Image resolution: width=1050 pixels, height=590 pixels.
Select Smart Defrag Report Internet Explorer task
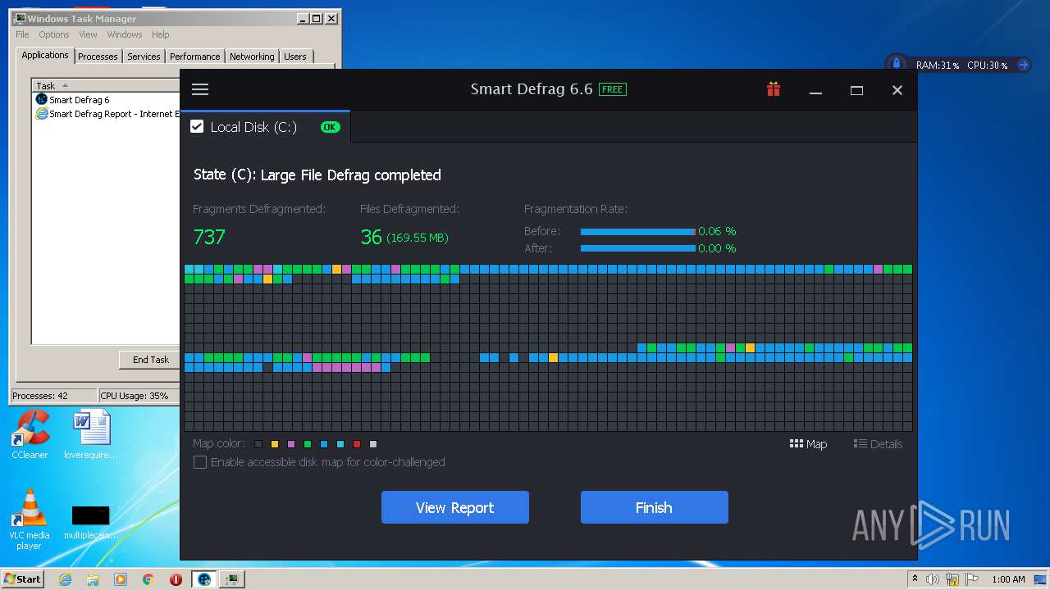point(107,114)
